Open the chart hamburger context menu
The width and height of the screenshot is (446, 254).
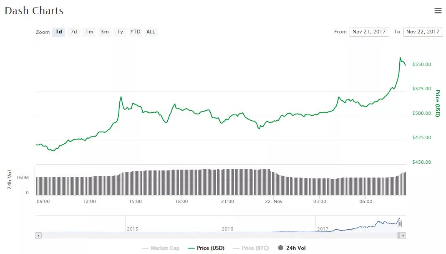click(438, 11)
